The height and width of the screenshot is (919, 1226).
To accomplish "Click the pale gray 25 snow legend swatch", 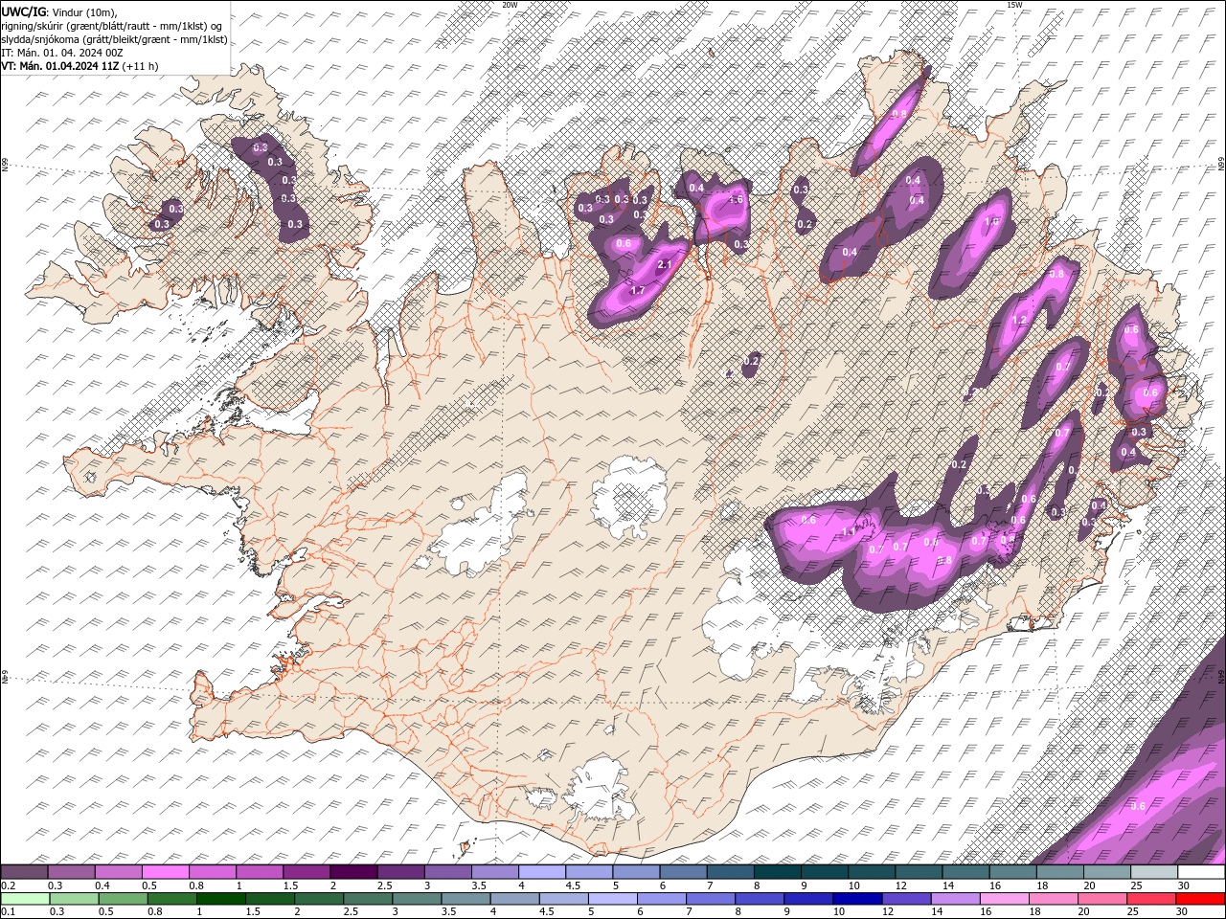I will (x=1153, y=872).
